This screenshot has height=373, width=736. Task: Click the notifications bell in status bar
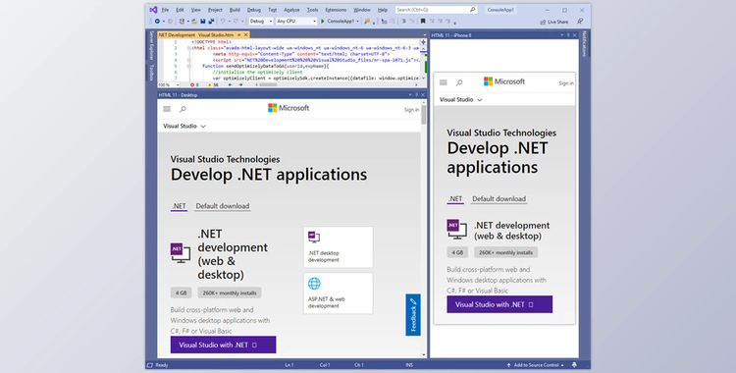click(x=574, y=365)
